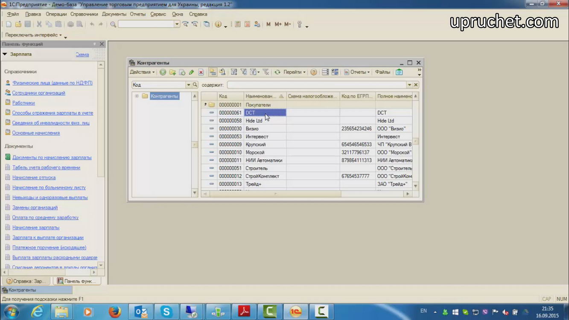The image size is (569, 320).
Task: Open the Calendar icon in main toolbar
Action: [247, 24]
